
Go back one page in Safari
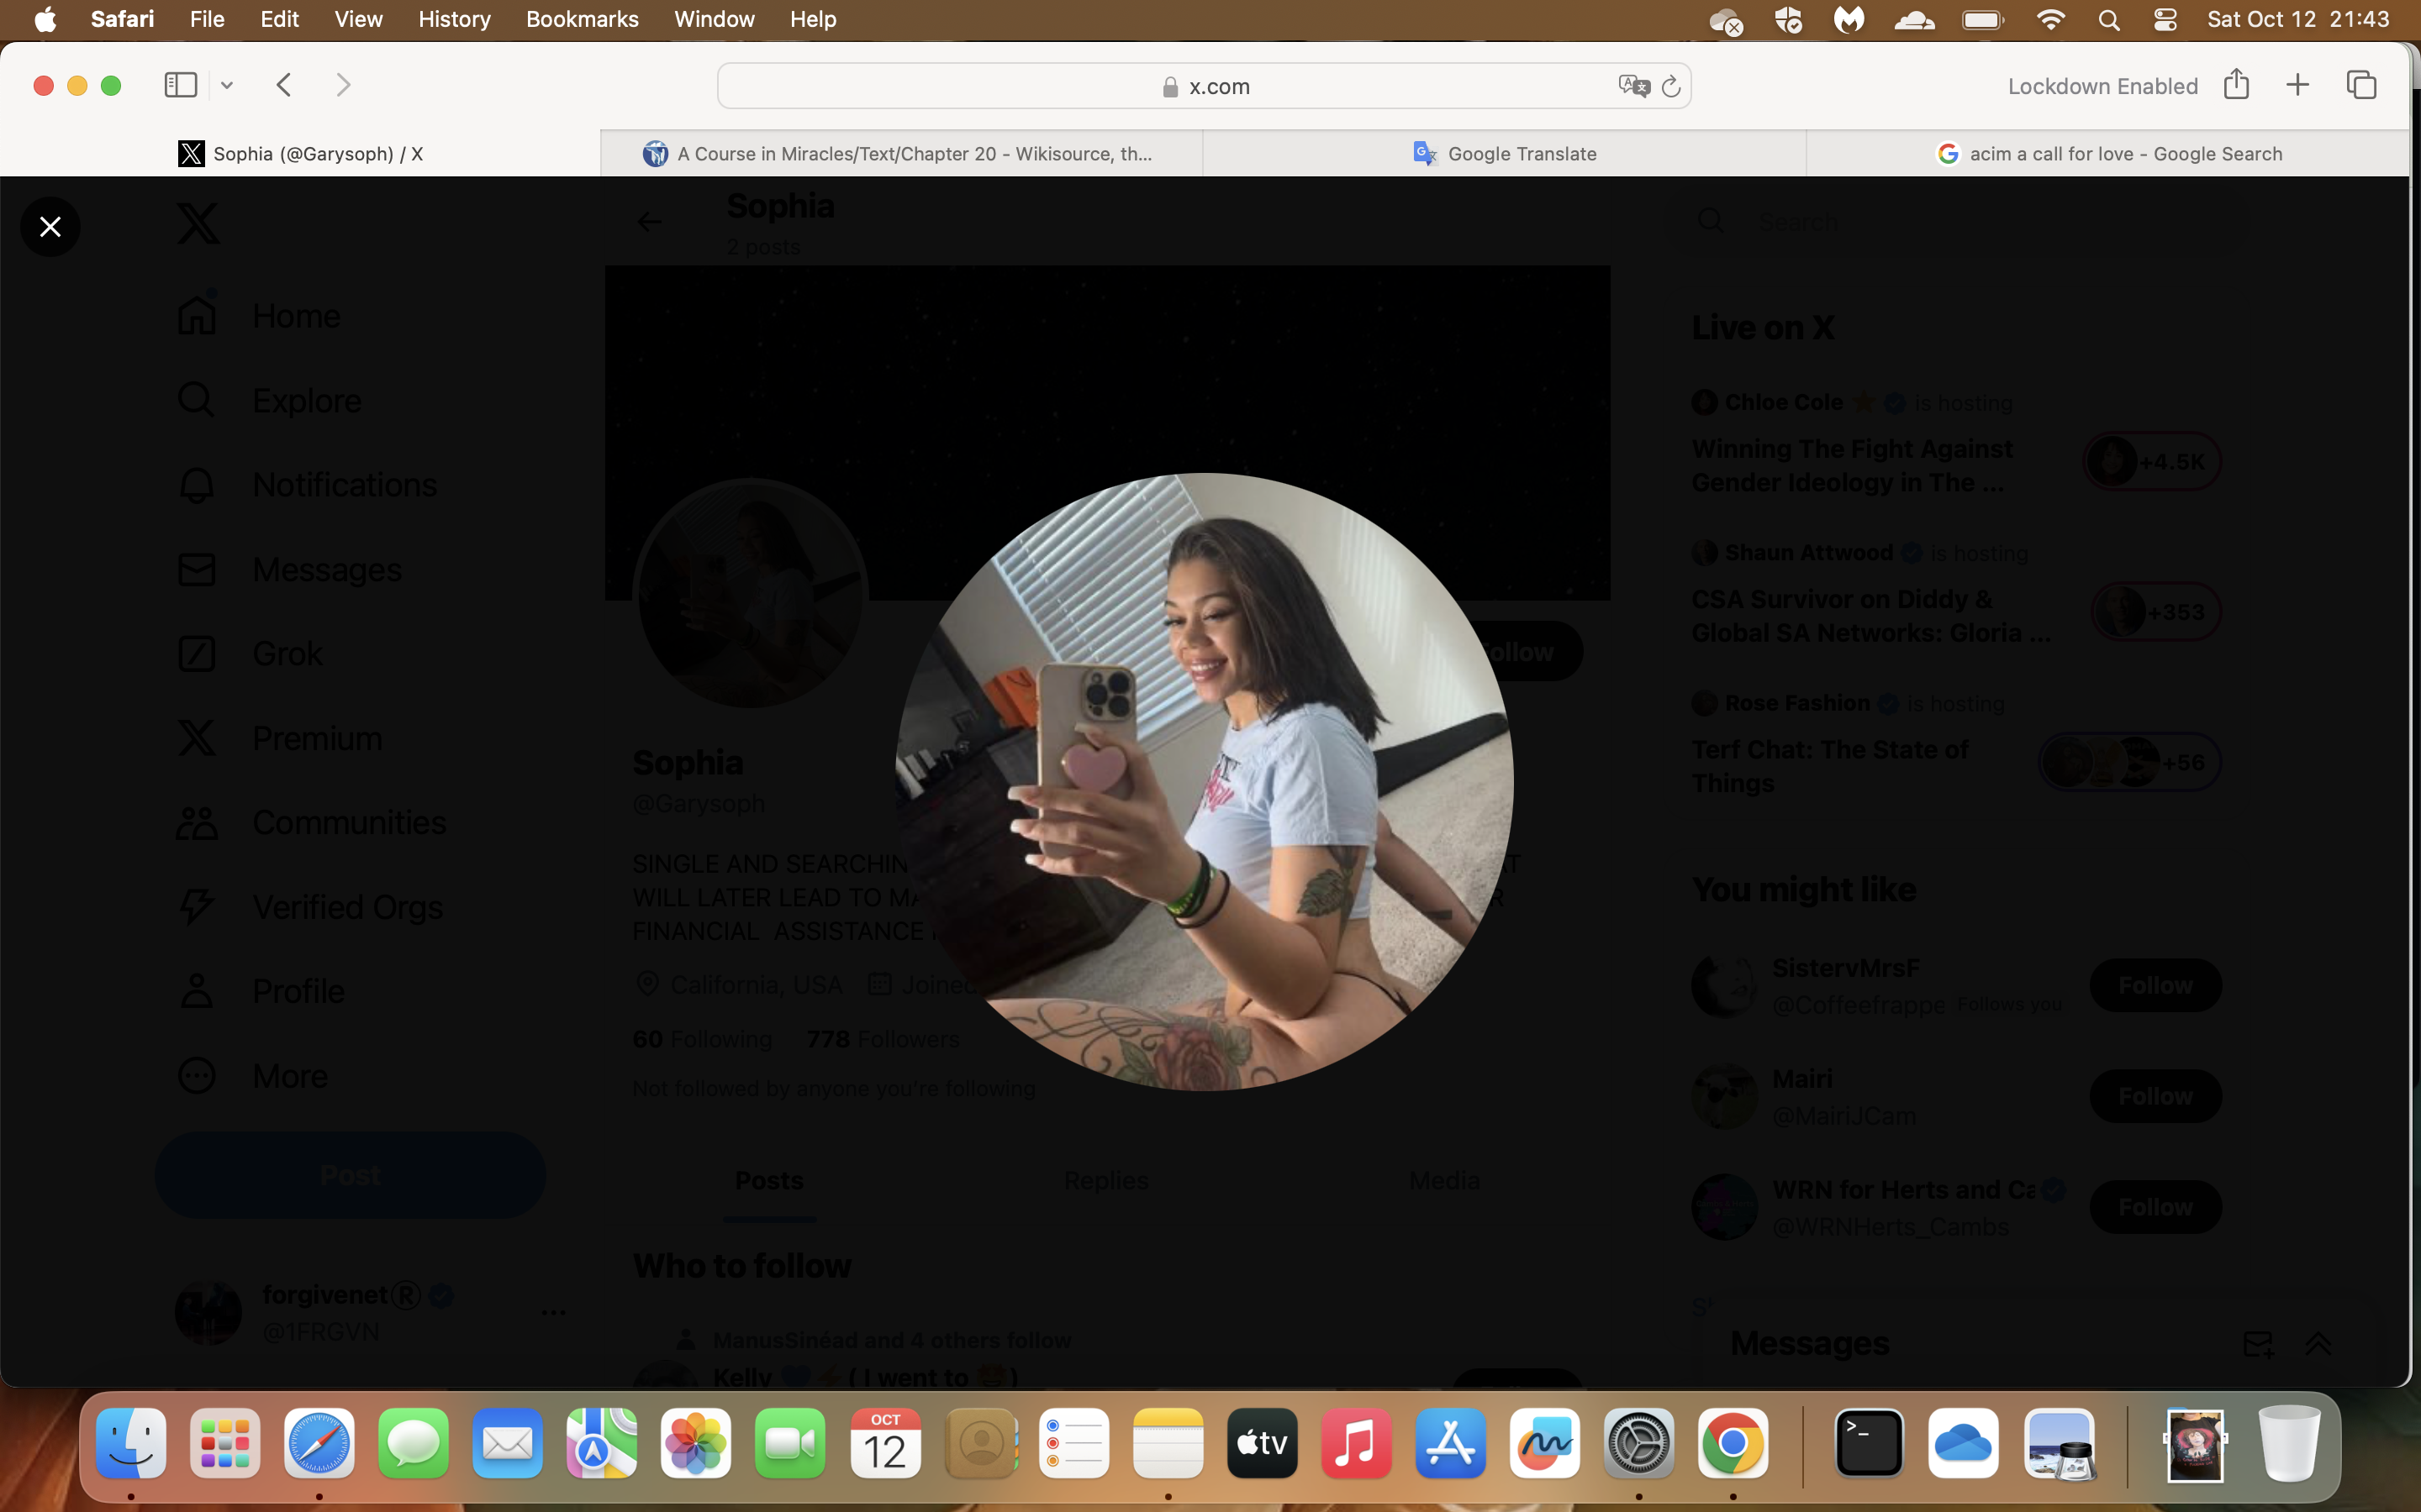pyautogui.click(x=284, y=85)
